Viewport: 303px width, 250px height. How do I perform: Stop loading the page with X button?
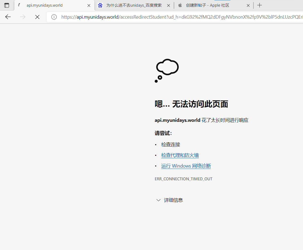[37, 17]
